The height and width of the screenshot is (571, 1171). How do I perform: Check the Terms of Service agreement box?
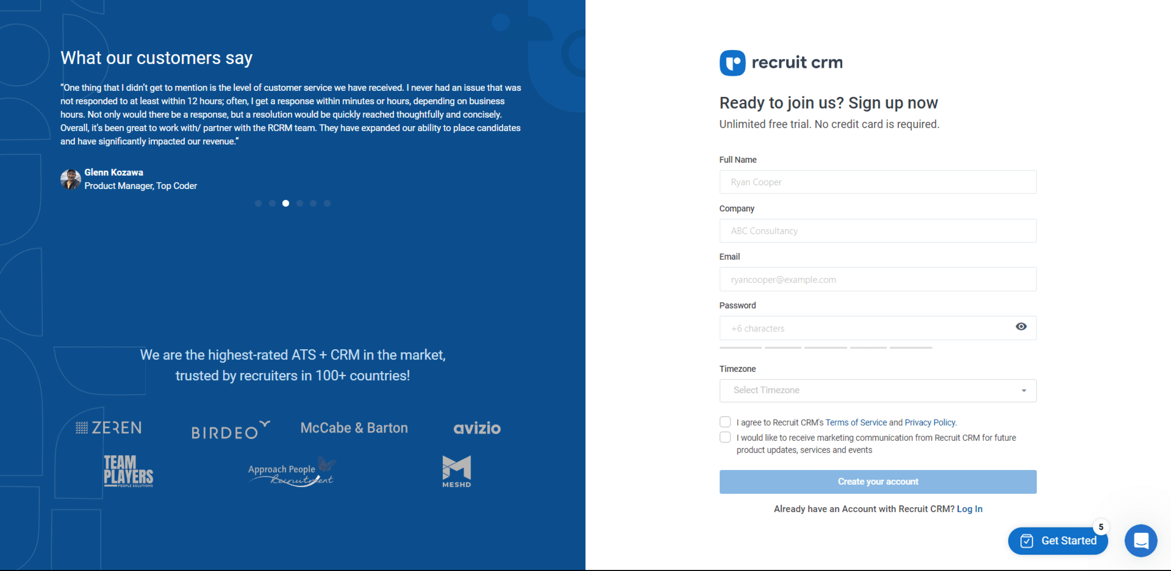pos(725,422)
